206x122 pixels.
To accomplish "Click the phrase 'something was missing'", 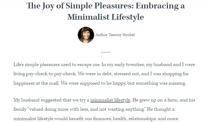I will (x=161, y=83).
